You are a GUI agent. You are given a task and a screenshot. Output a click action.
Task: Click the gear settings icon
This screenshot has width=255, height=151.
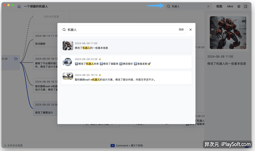[x=239, y=6]
